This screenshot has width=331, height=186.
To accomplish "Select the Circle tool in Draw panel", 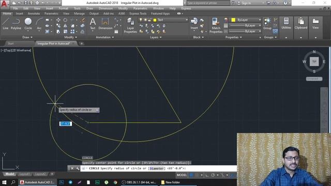I will click(x=28, y=23).
